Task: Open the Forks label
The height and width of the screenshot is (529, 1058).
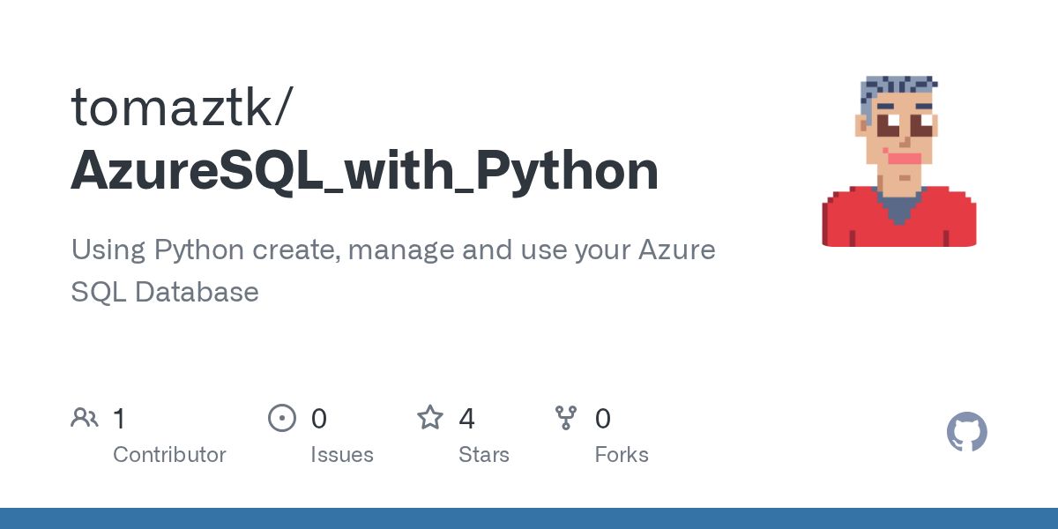Action: click(621, 455)
